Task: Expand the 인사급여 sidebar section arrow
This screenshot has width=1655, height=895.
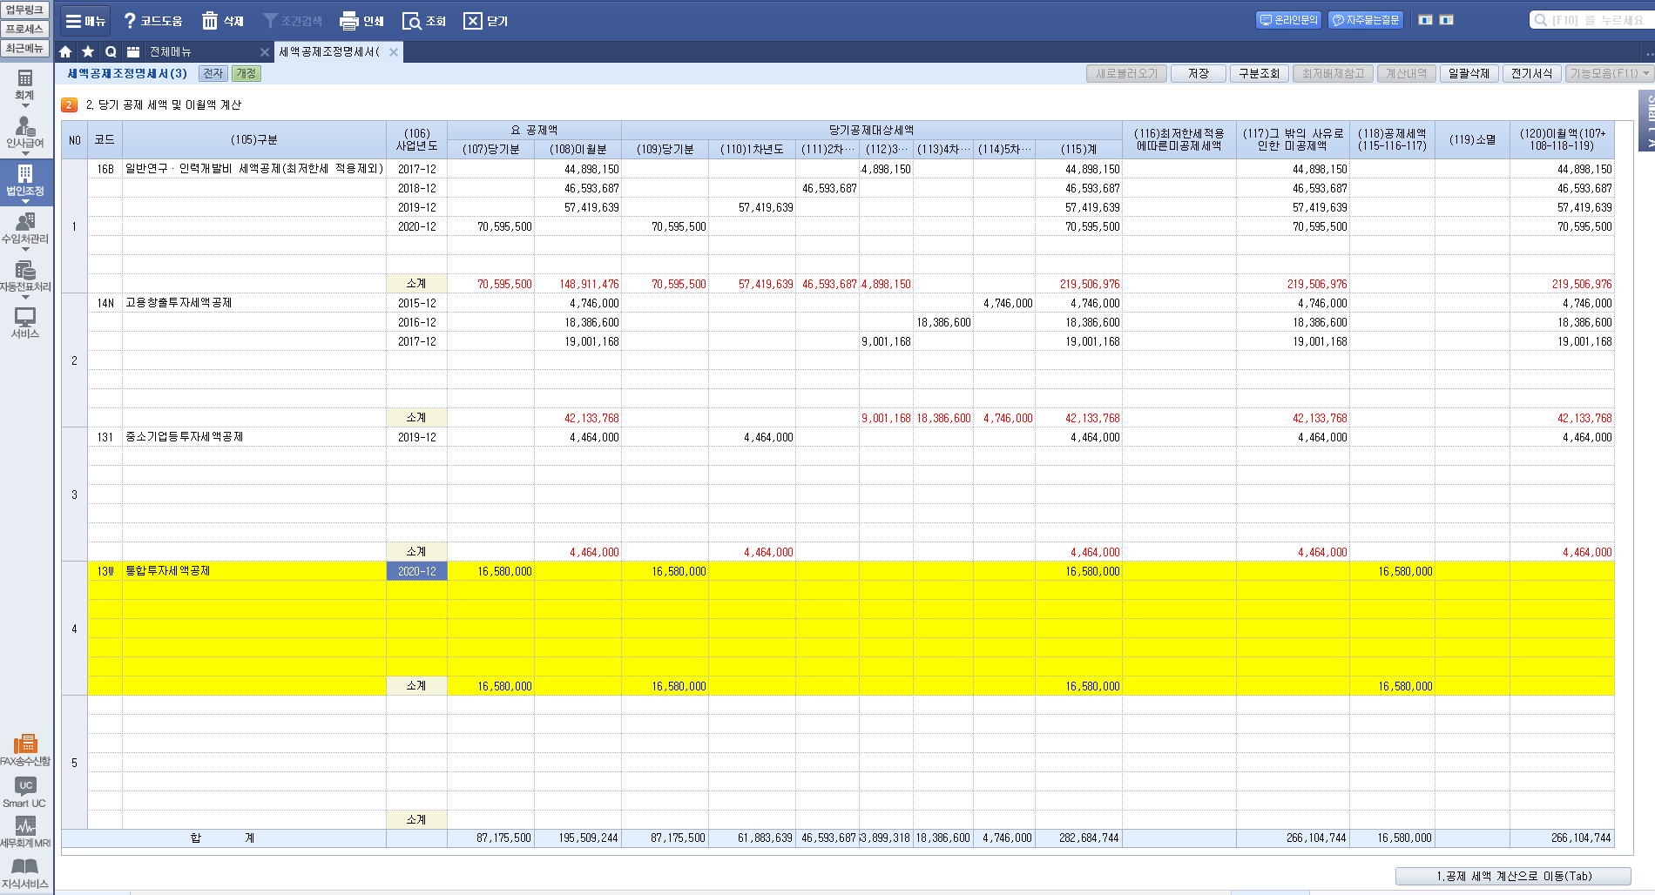Action: (x=25, y=154)
